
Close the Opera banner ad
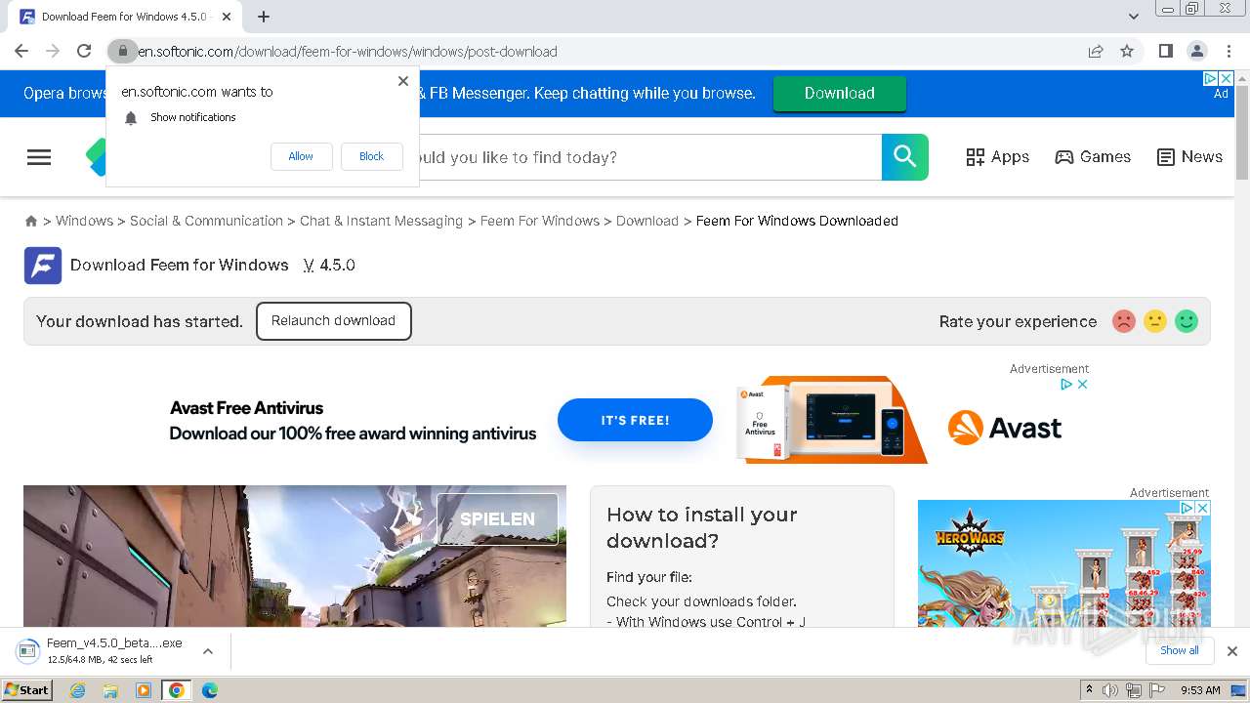(1227, 78)
